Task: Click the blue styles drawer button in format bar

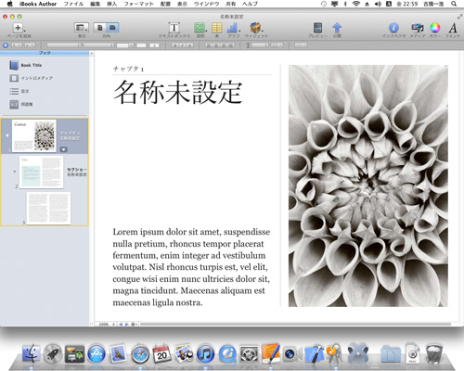Action: (6, 45)
